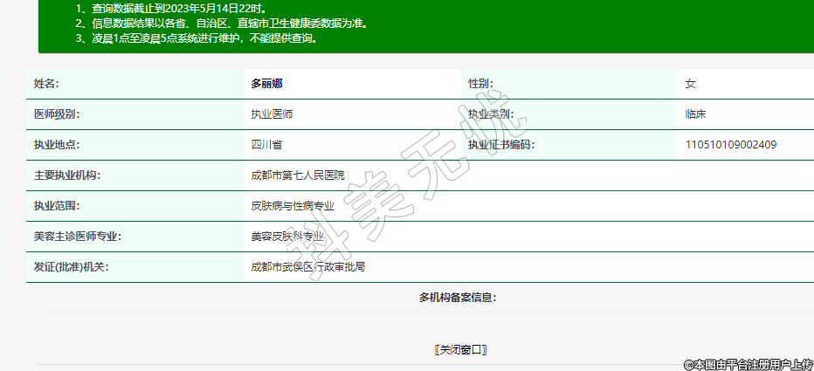Select the gender value 女
This screenshot has height=371, width=814.
click(x=691, y=84)
